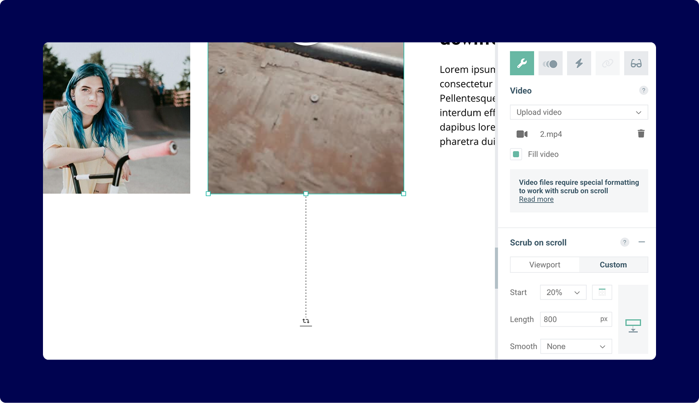Open the lightning bolt interactions tab
699x403 pixels.
(579, 63)
